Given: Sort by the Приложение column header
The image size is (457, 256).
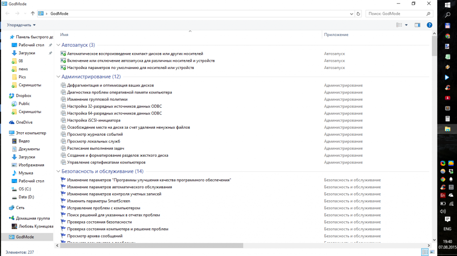Looking at the screenshot, I should 336,34.
